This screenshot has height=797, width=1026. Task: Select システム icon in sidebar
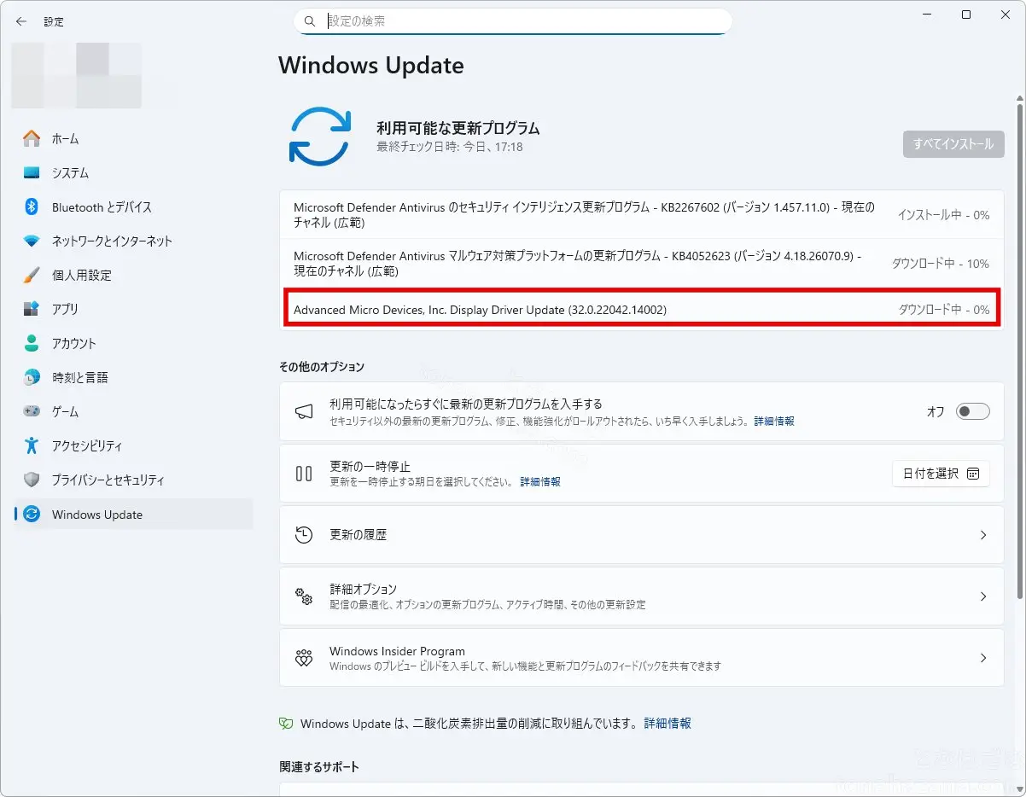32,172
